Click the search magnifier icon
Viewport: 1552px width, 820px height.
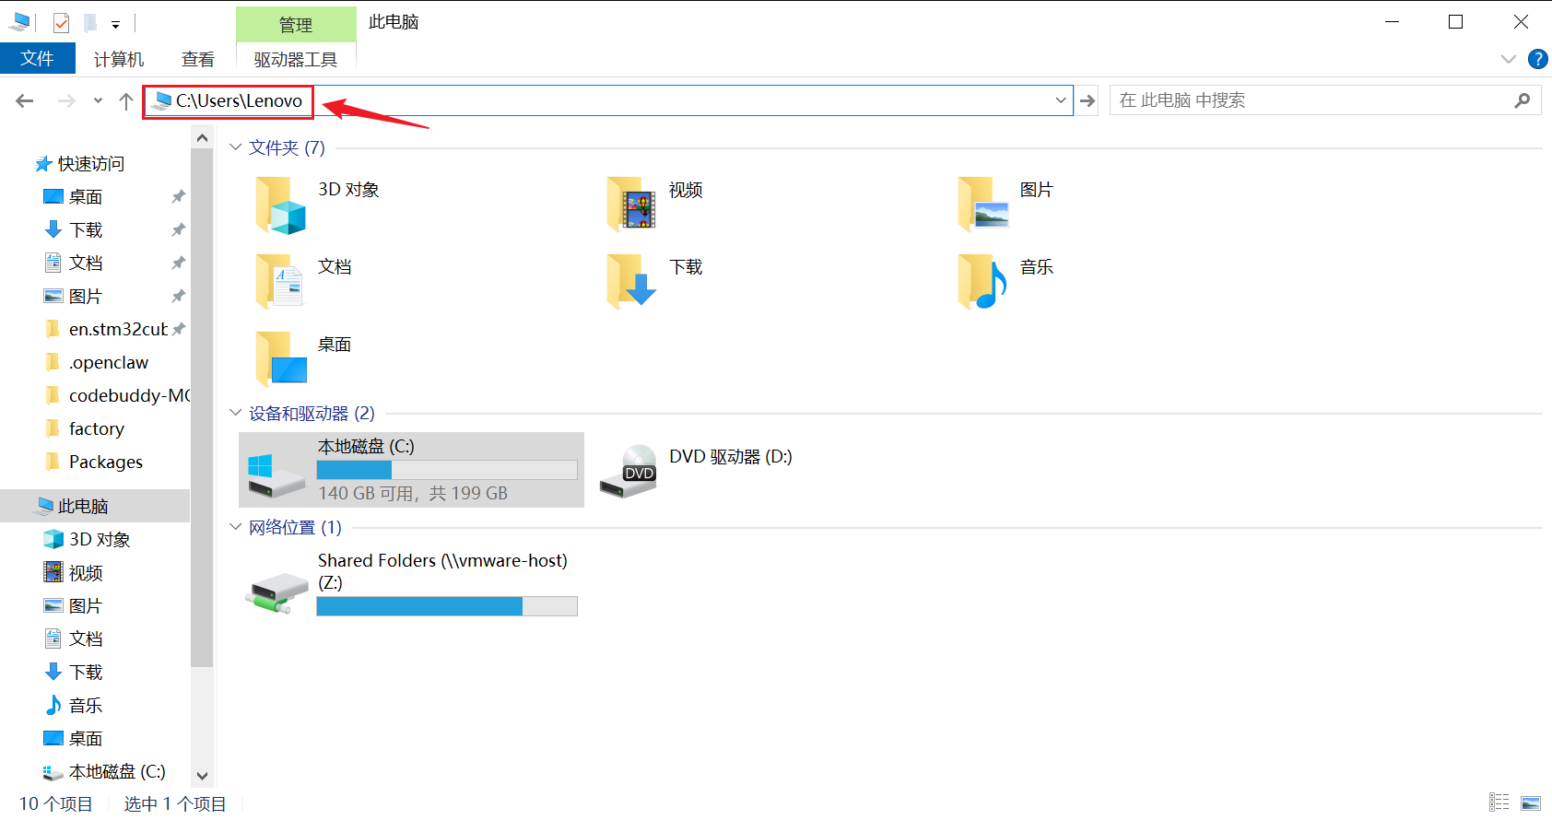[x=1523, y=100]
